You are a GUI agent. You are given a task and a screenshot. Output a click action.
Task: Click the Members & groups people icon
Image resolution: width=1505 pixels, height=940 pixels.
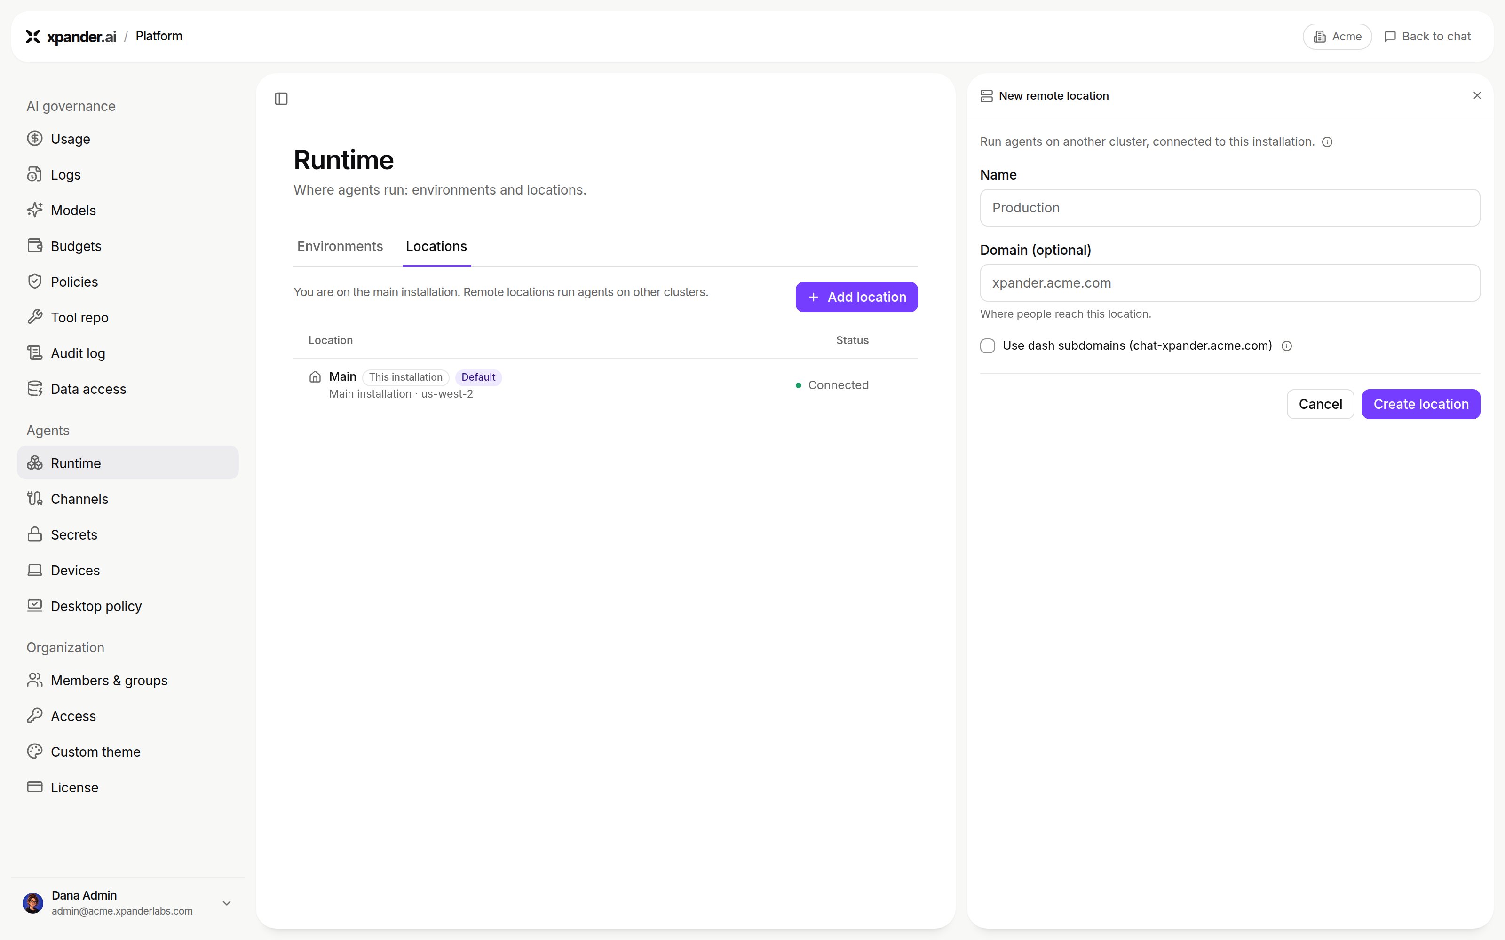[35, 680]
